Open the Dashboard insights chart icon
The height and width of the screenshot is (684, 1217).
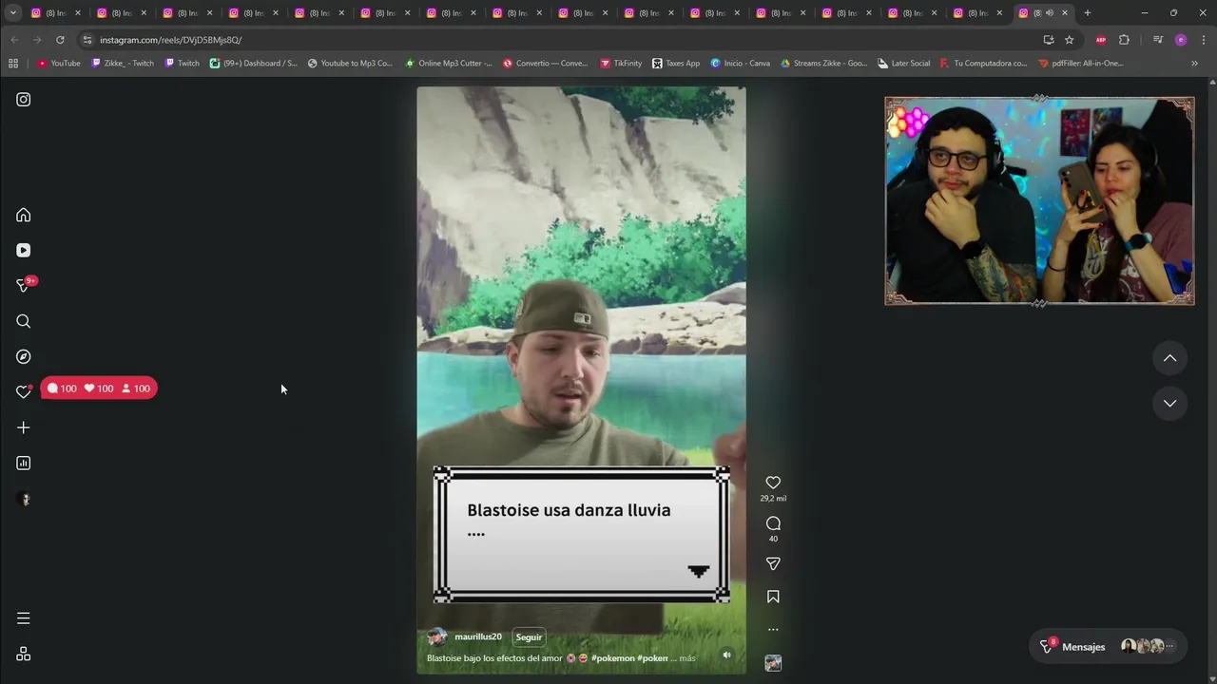pyautogui.click(x=24, y=463)
